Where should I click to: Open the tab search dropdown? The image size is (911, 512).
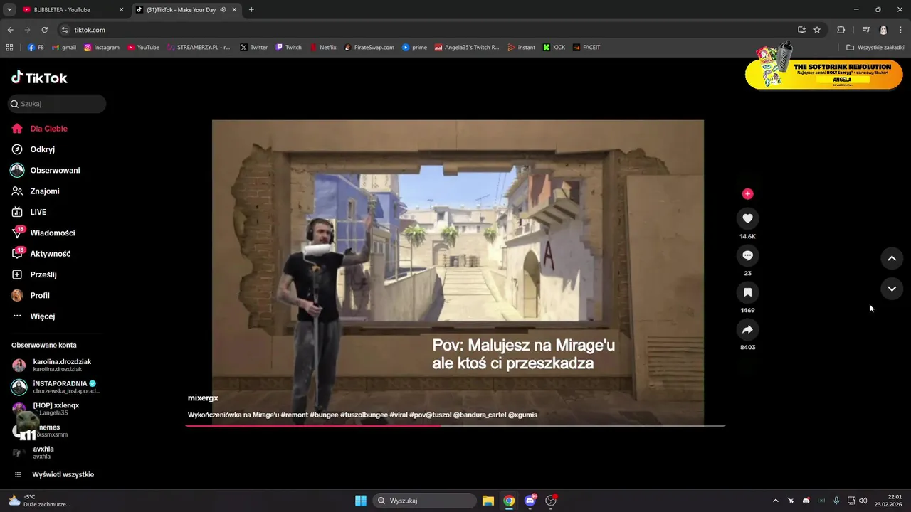click(x=9, y=10)
